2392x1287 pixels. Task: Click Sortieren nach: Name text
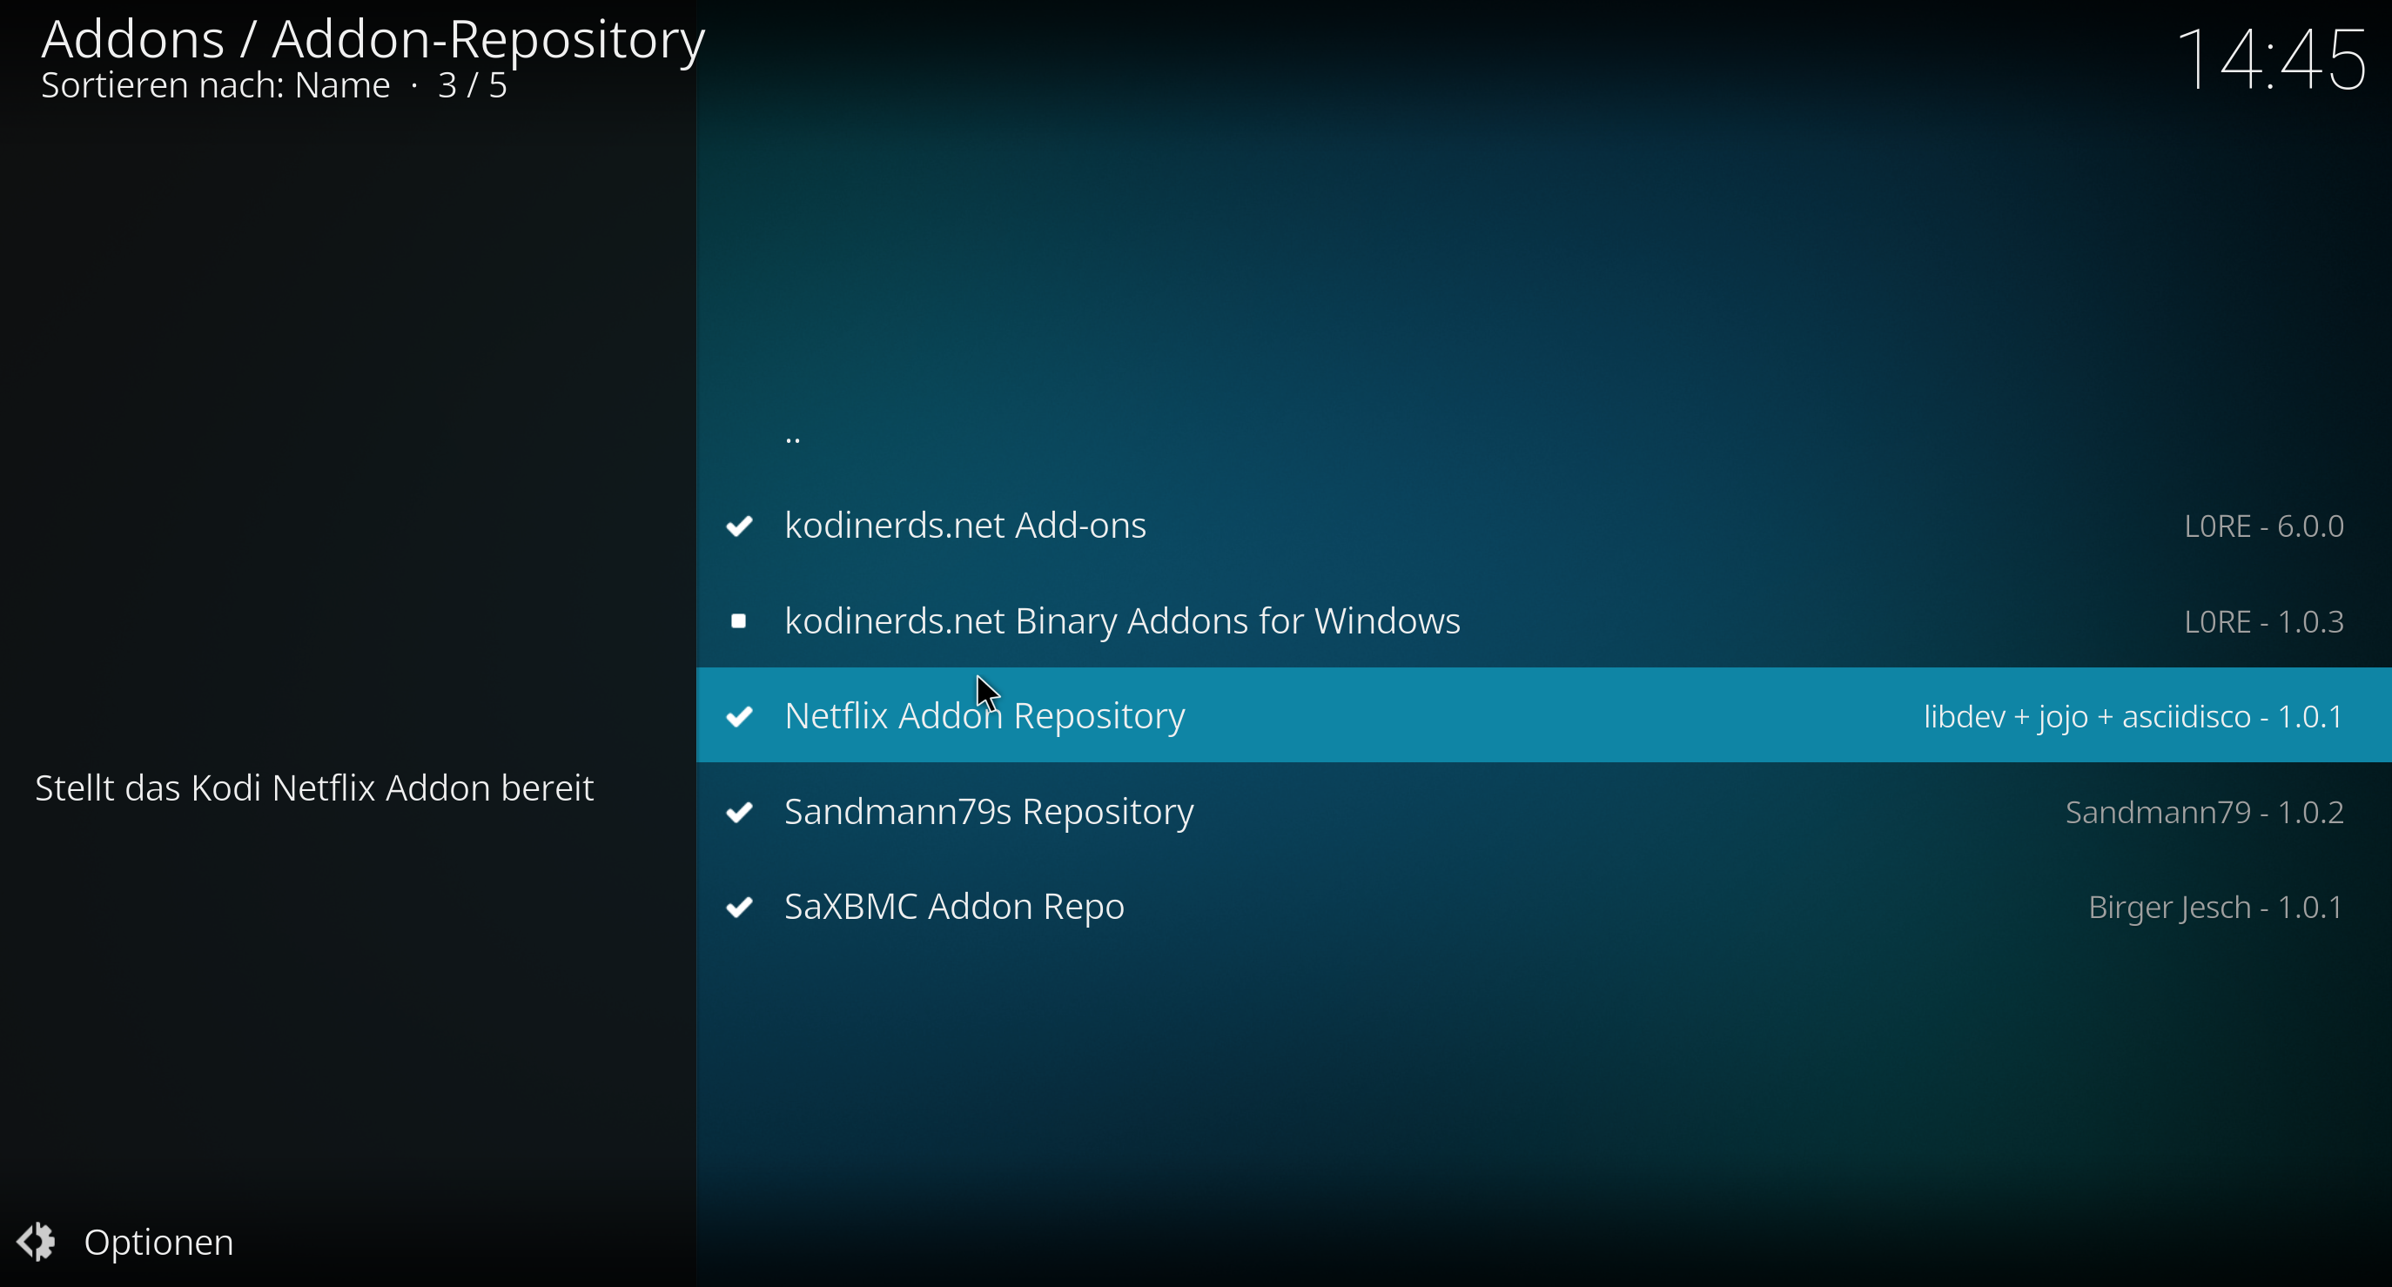click(215, 85)
